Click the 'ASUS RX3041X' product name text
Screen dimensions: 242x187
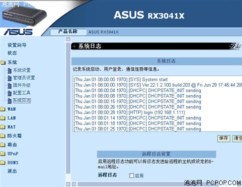(x=103, y=32)
